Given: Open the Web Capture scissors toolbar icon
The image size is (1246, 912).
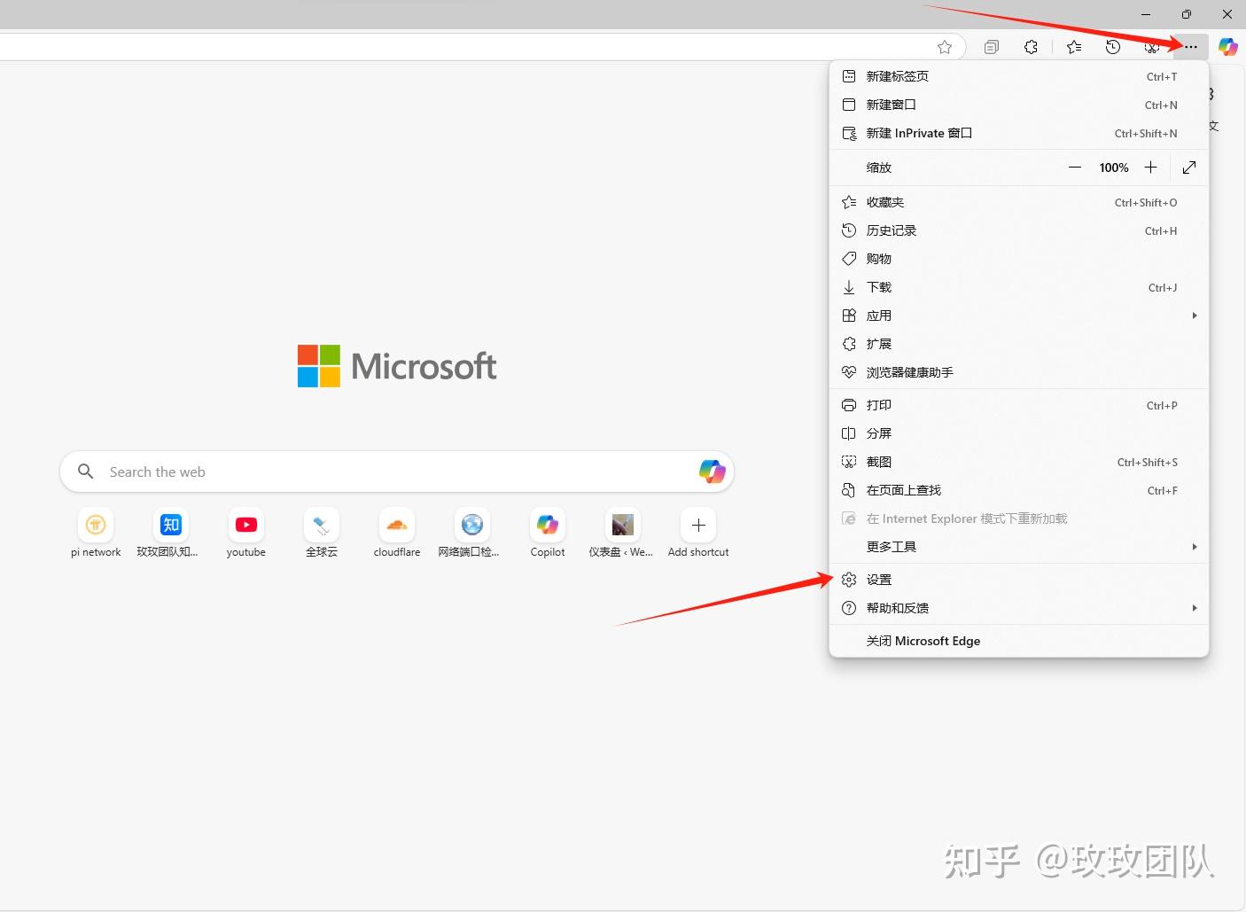Looking at the screenshot, I should [x=1150, y=46].
